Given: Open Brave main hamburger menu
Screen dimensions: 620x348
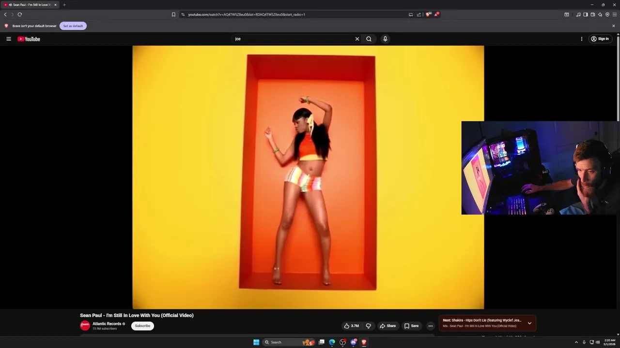Looking at the screenshot, I should coord(615,14).
